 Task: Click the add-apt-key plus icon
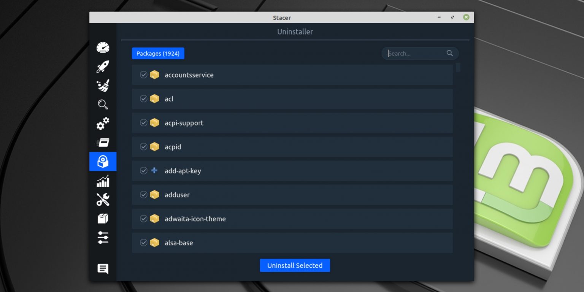pos(154,170)
